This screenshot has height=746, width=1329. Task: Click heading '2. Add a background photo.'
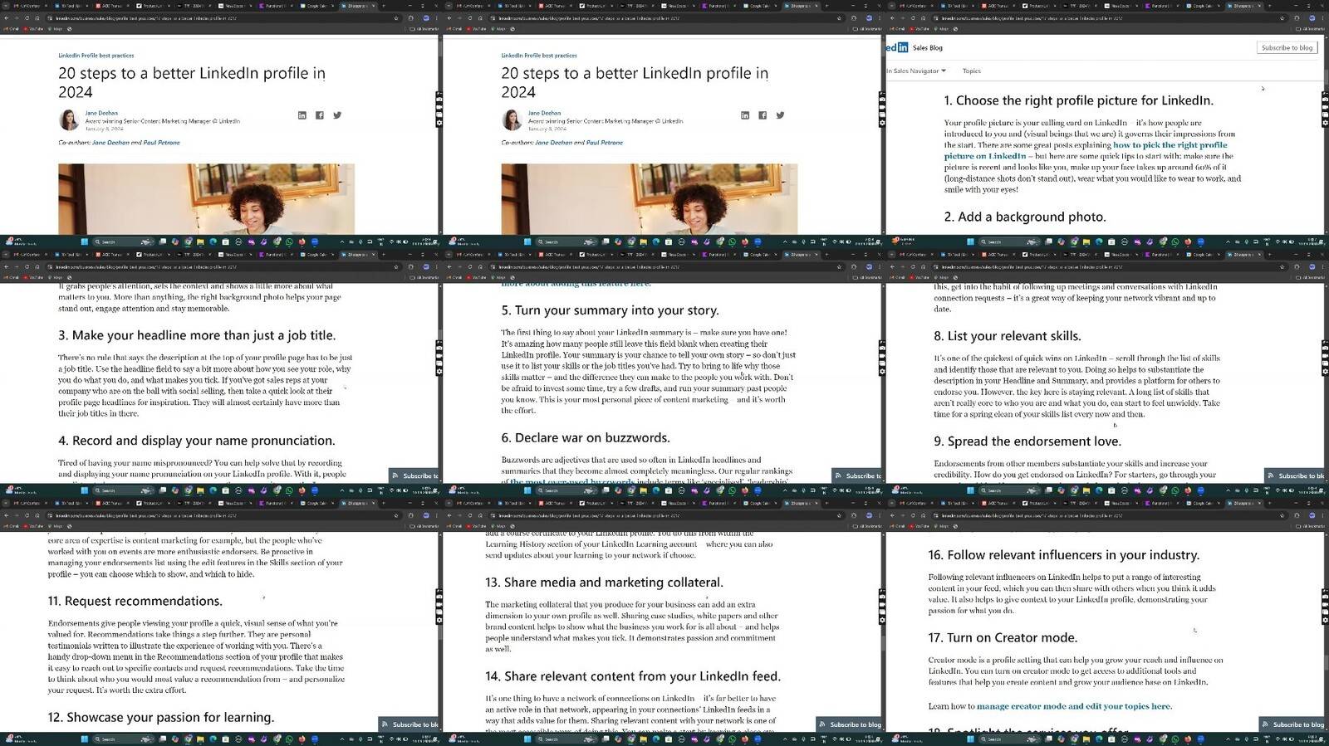[1024, 217]
